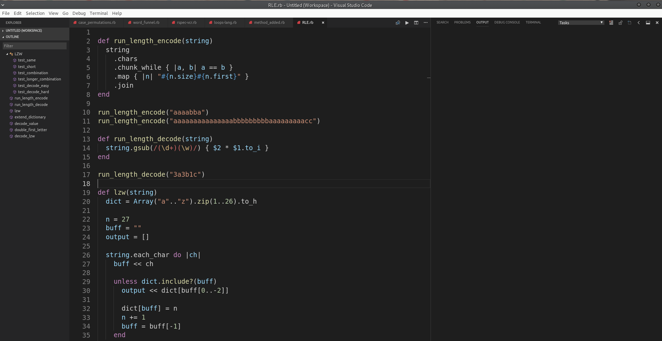Switch to the loops-lang.rb tab
Image resolution: width=662 pixels, height=341 pixels.
225,22
